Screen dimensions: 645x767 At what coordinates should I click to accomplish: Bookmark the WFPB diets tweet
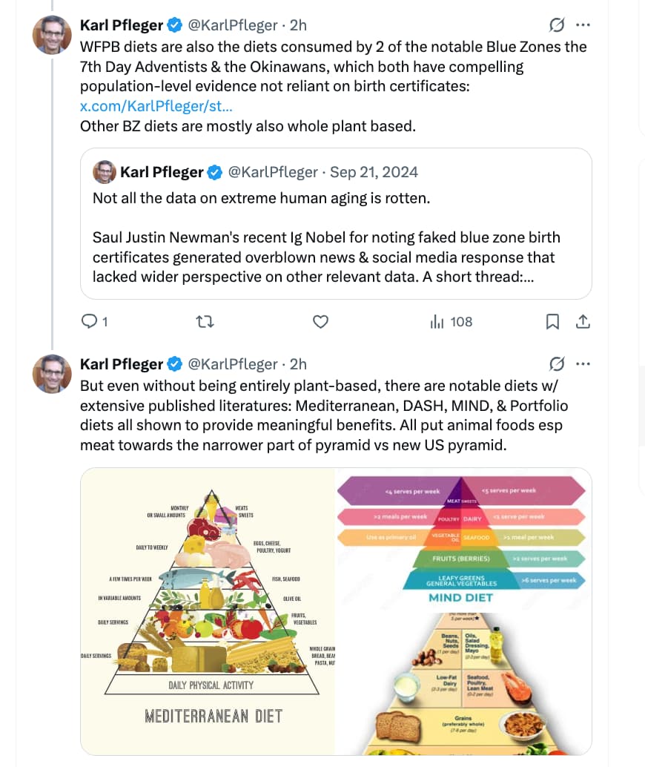[x=552, y=321]
